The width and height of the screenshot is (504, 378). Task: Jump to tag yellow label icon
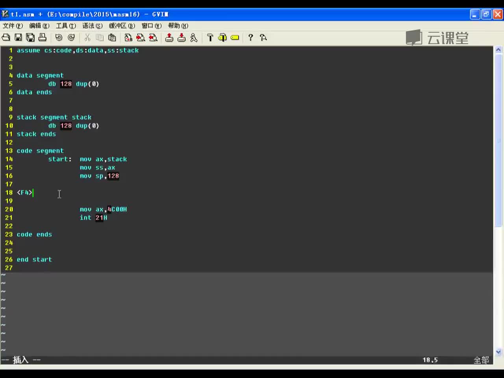(x=235, y=37)
